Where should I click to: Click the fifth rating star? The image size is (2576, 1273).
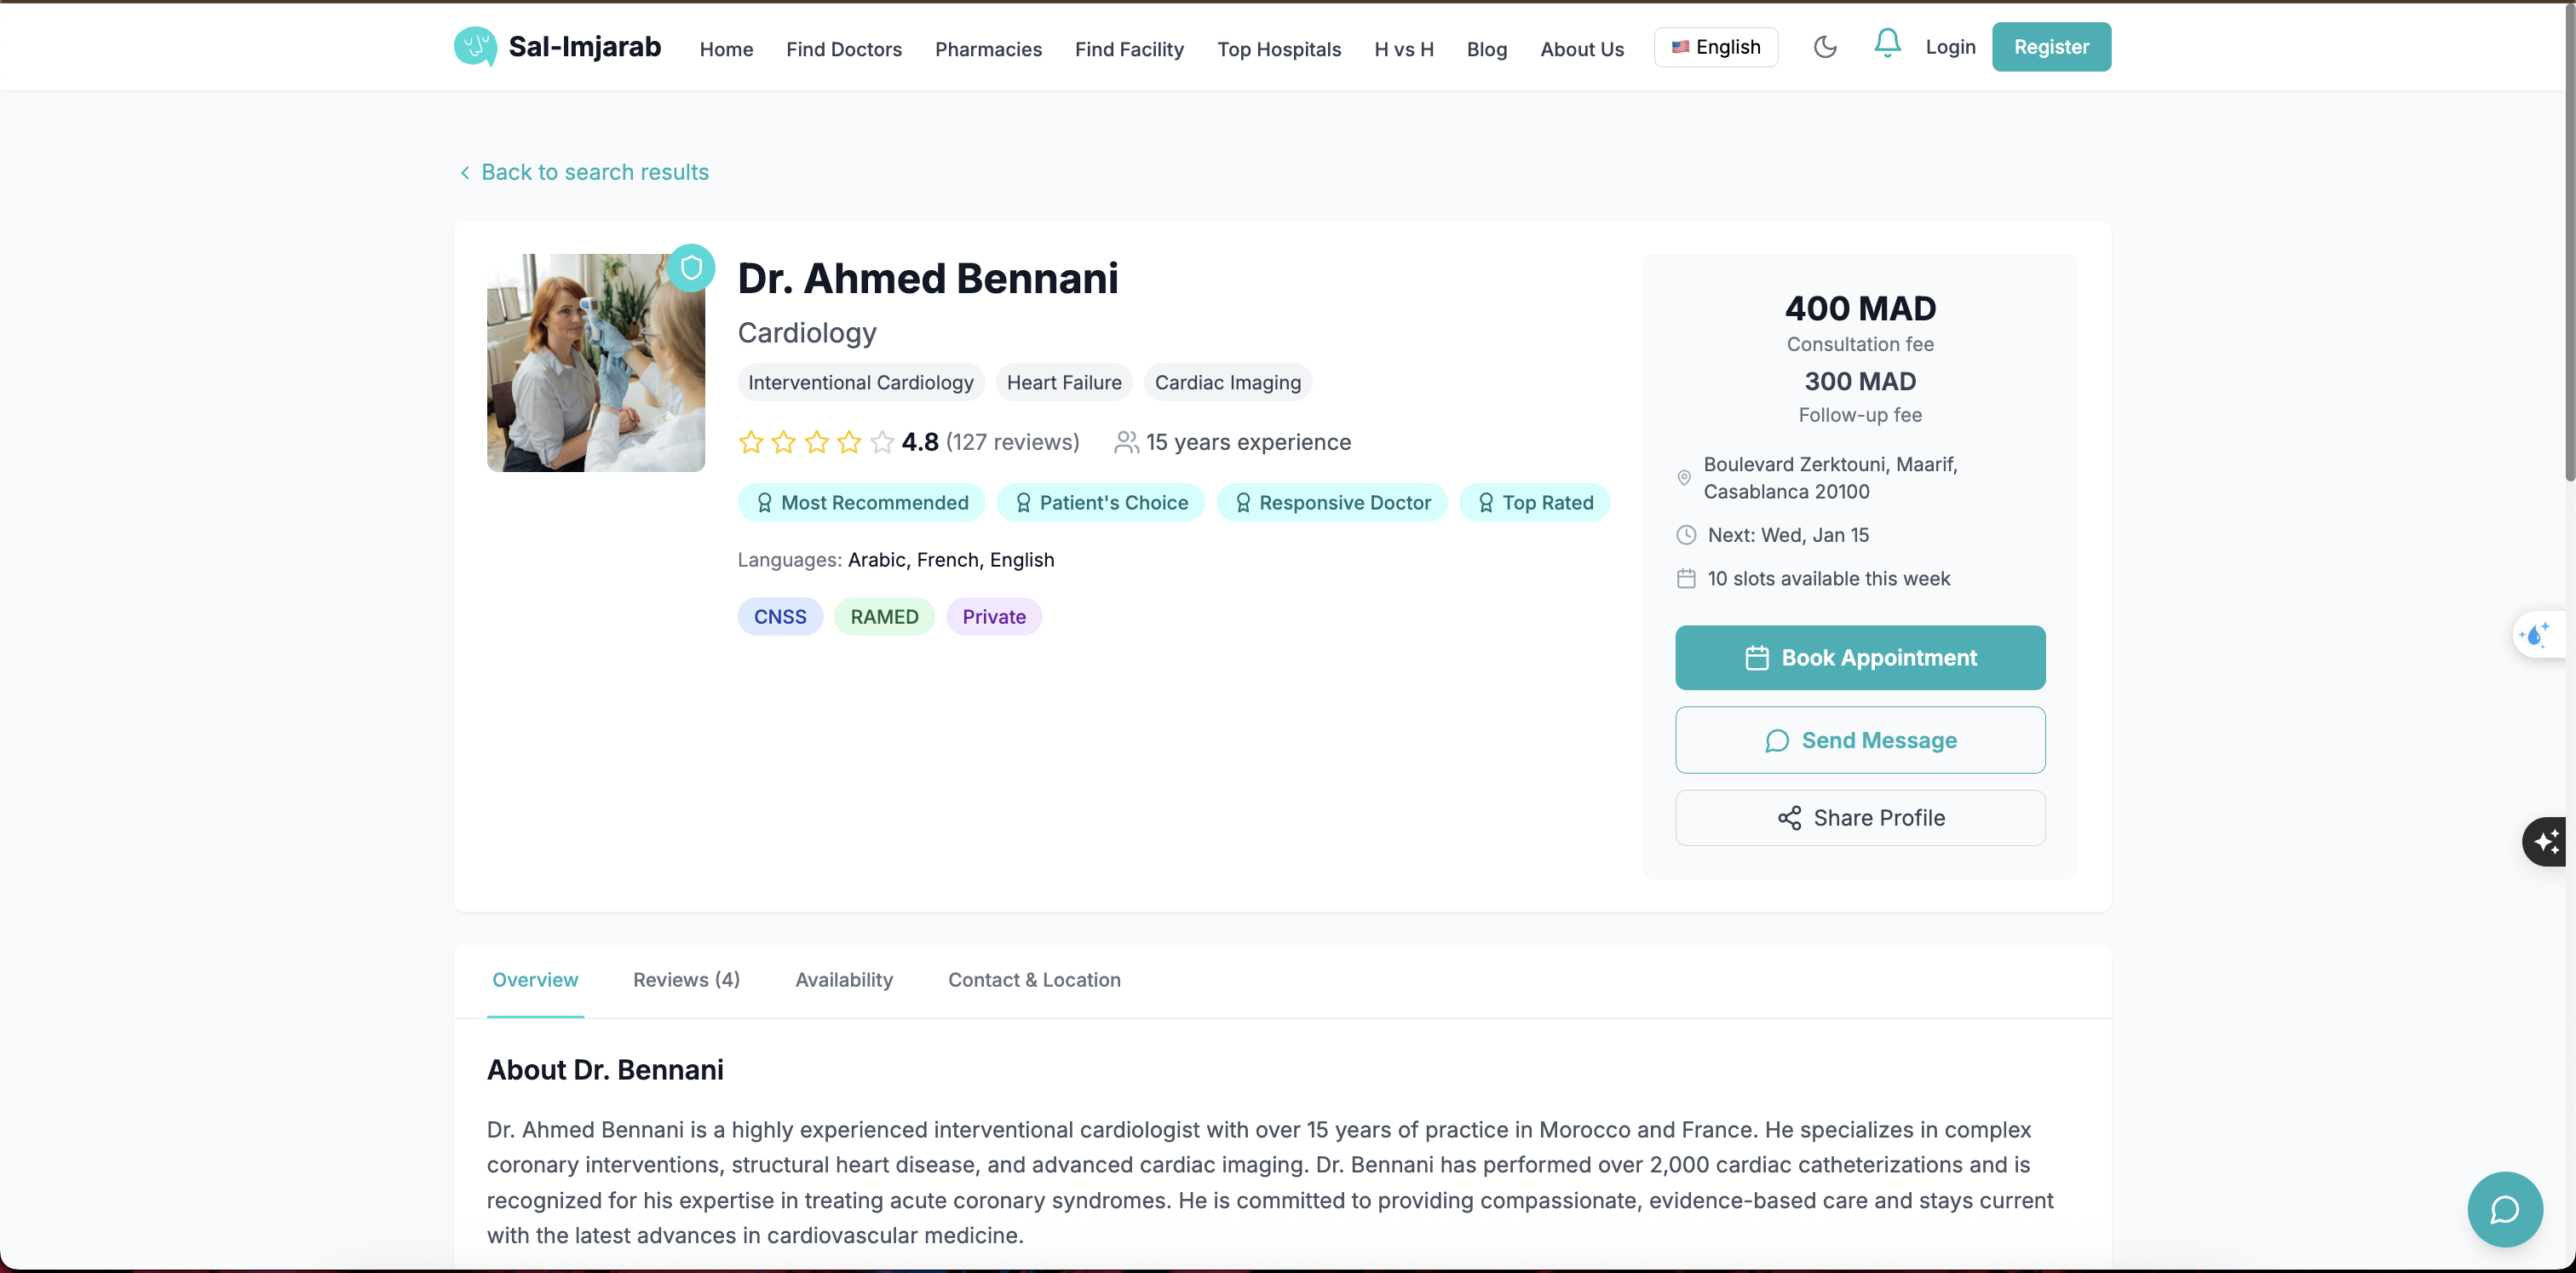tap(881, 442)
